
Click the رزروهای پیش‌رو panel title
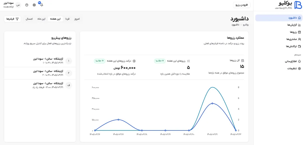coord(62,38)
